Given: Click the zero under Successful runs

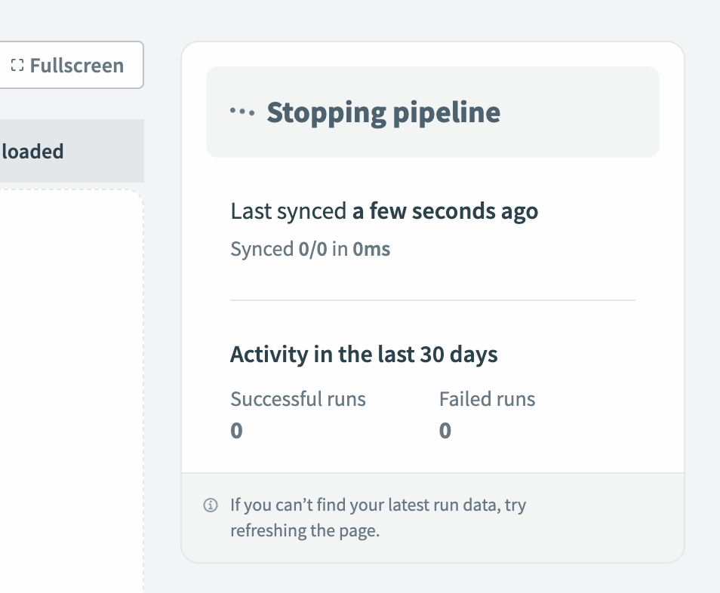Looking at the screenshot, I should [236, 431].
